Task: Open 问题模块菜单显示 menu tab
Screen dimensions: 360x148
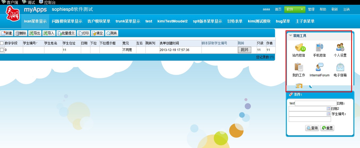Action: (67, 21)
